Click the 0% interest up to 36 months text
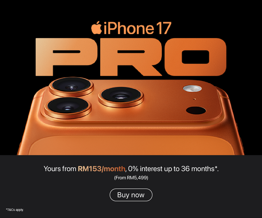262x218 pixels. [x=173, y=169]
